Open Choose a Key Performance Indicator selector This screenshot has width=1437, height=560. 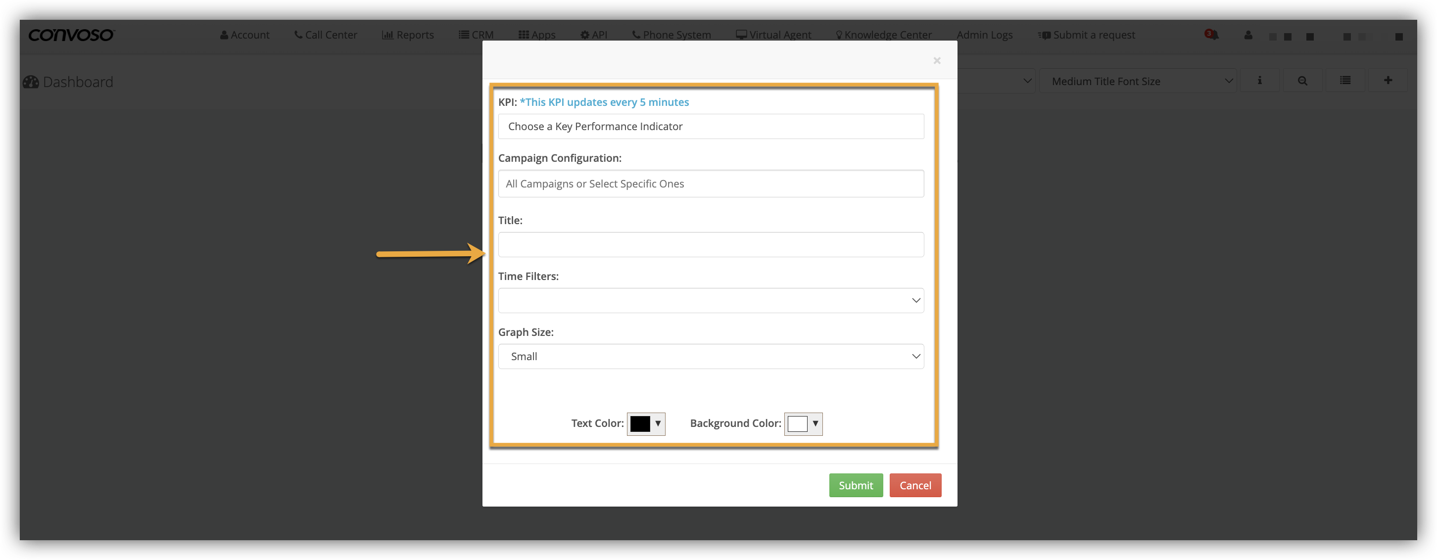tap(710, 127)
